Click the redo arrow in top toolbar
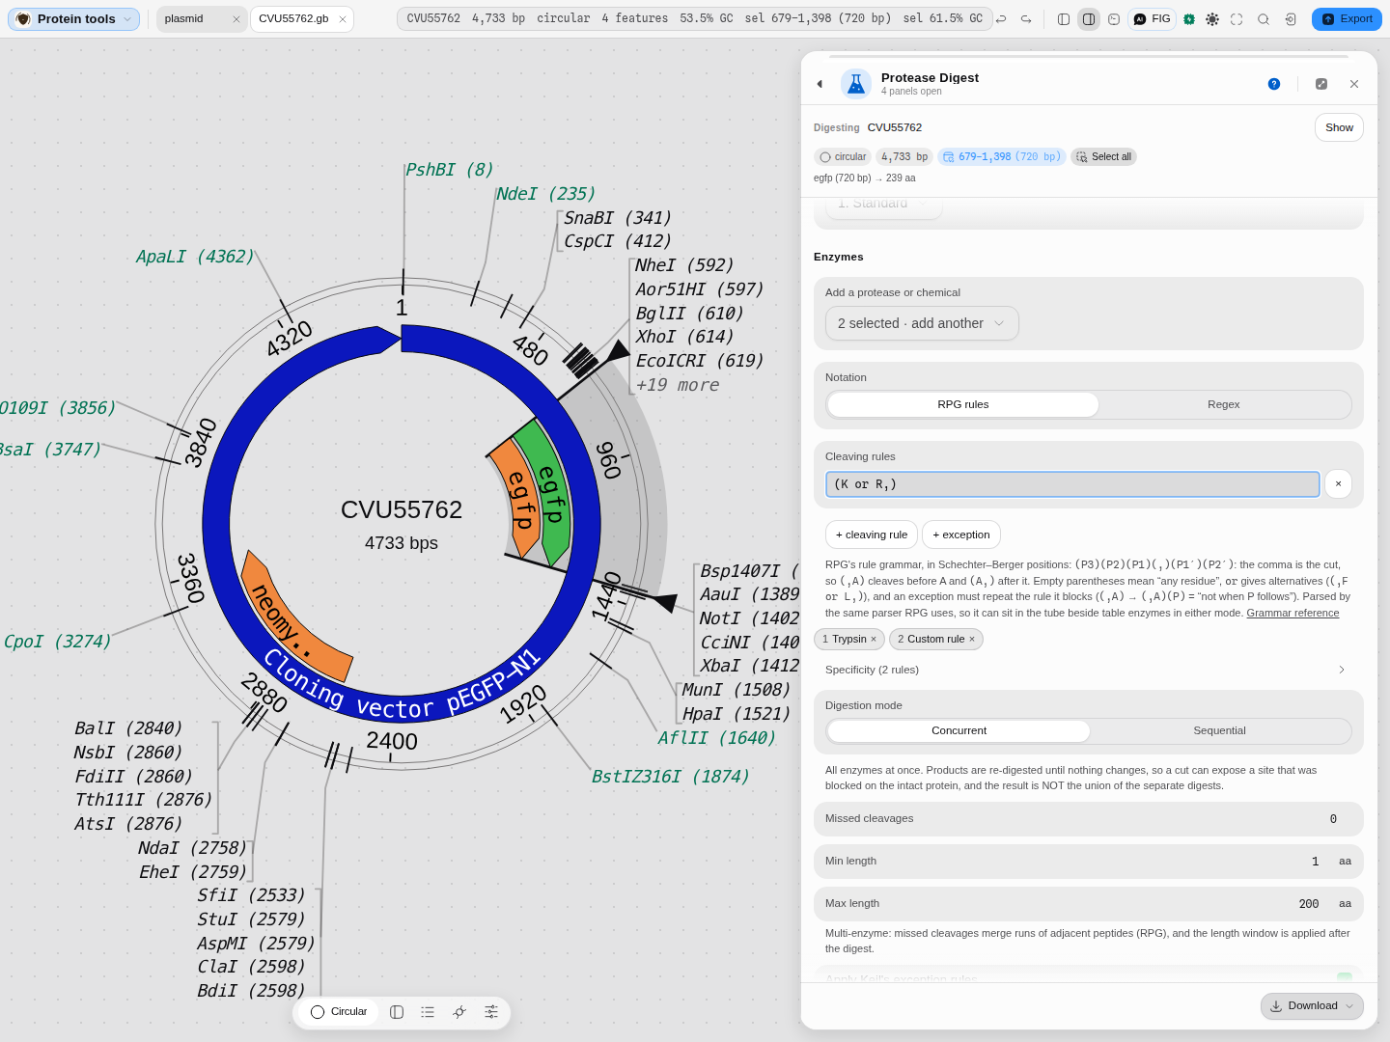Image resolution: width=1390 pixels, height=1042 pixels. point(1026,19)
